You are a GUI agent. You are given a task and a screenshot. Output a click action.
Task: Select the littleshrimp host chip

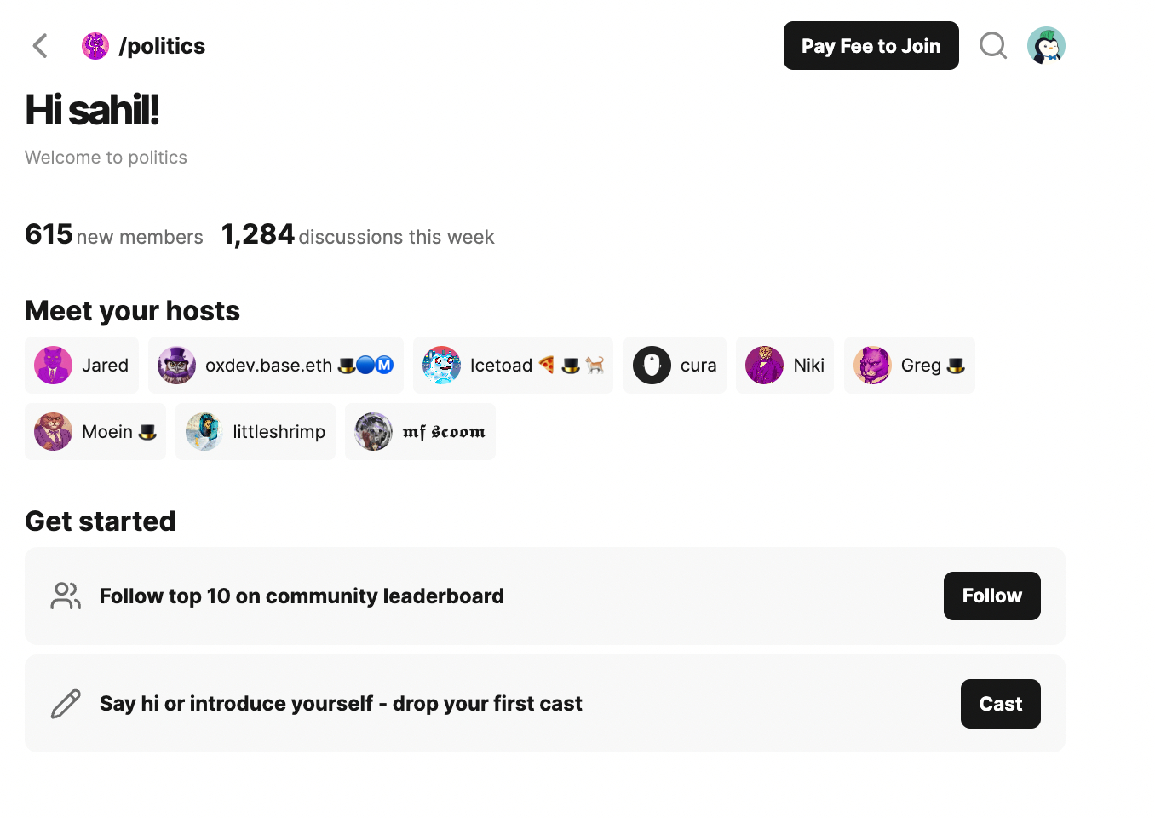point(255,432)
